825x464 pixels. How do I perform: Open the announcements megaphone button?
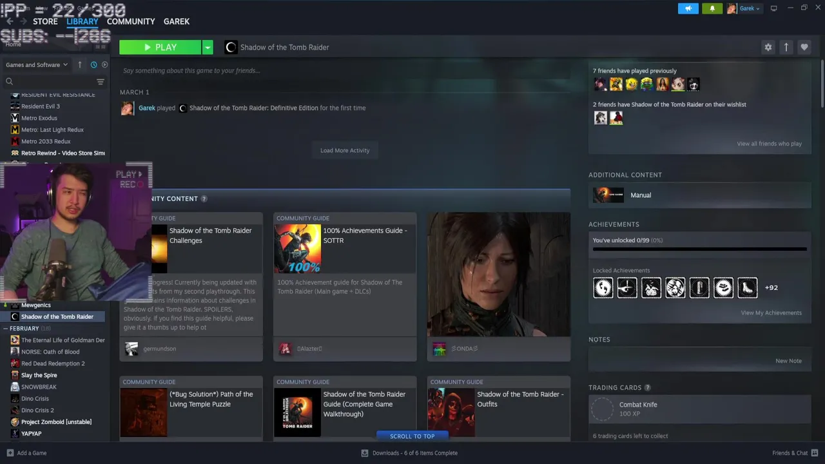tap(688, 8)
